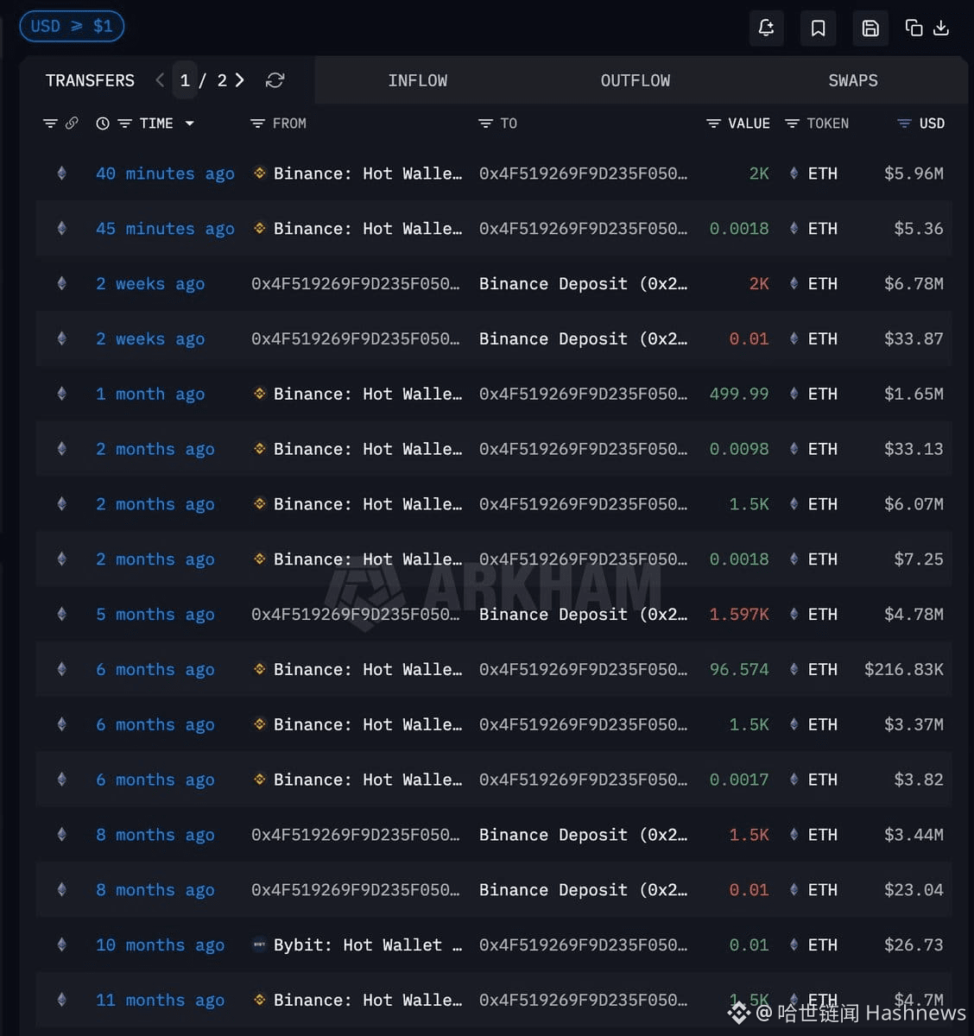Click the $23.04 USD amount

(914, 890)
